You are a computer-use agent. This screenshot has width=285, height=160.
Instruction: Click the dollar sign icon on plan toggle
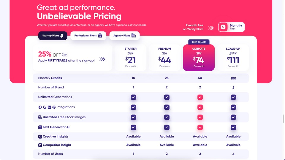tap(223, 27)
